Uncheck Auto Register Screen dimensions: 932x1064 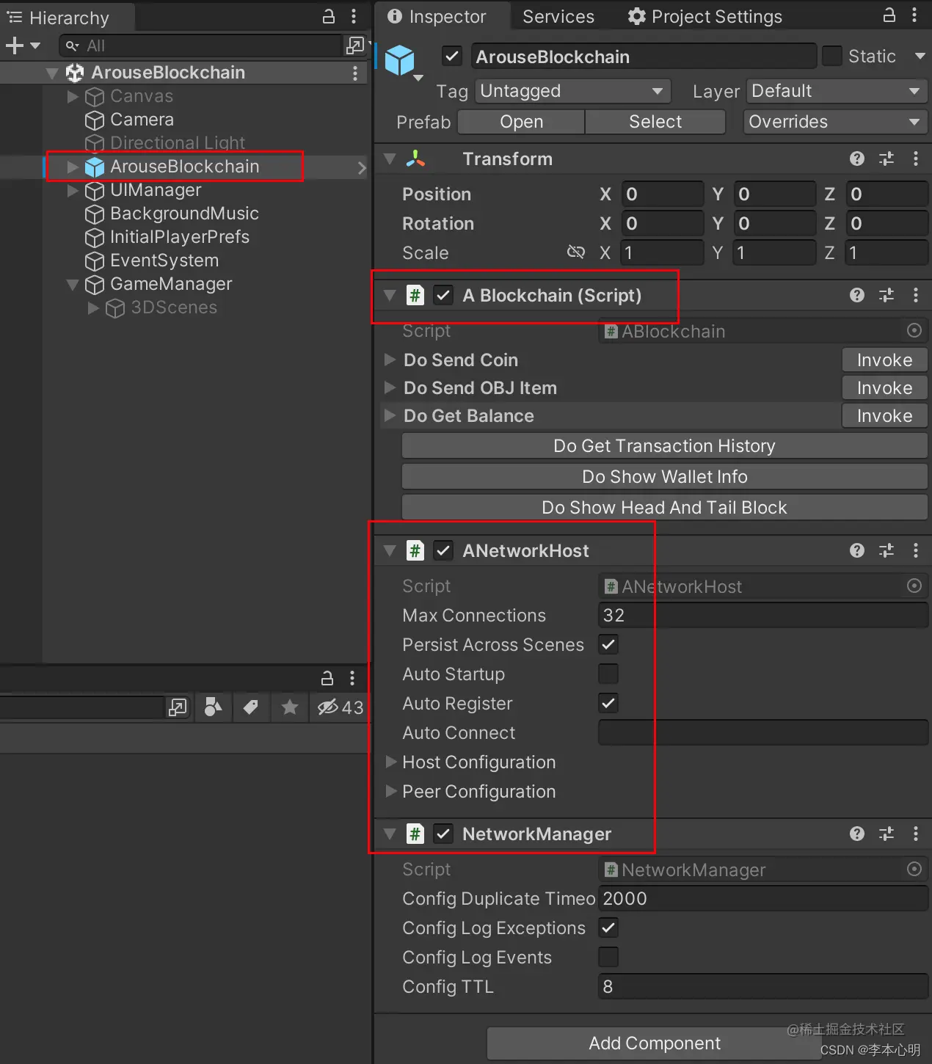pos(608,703)
